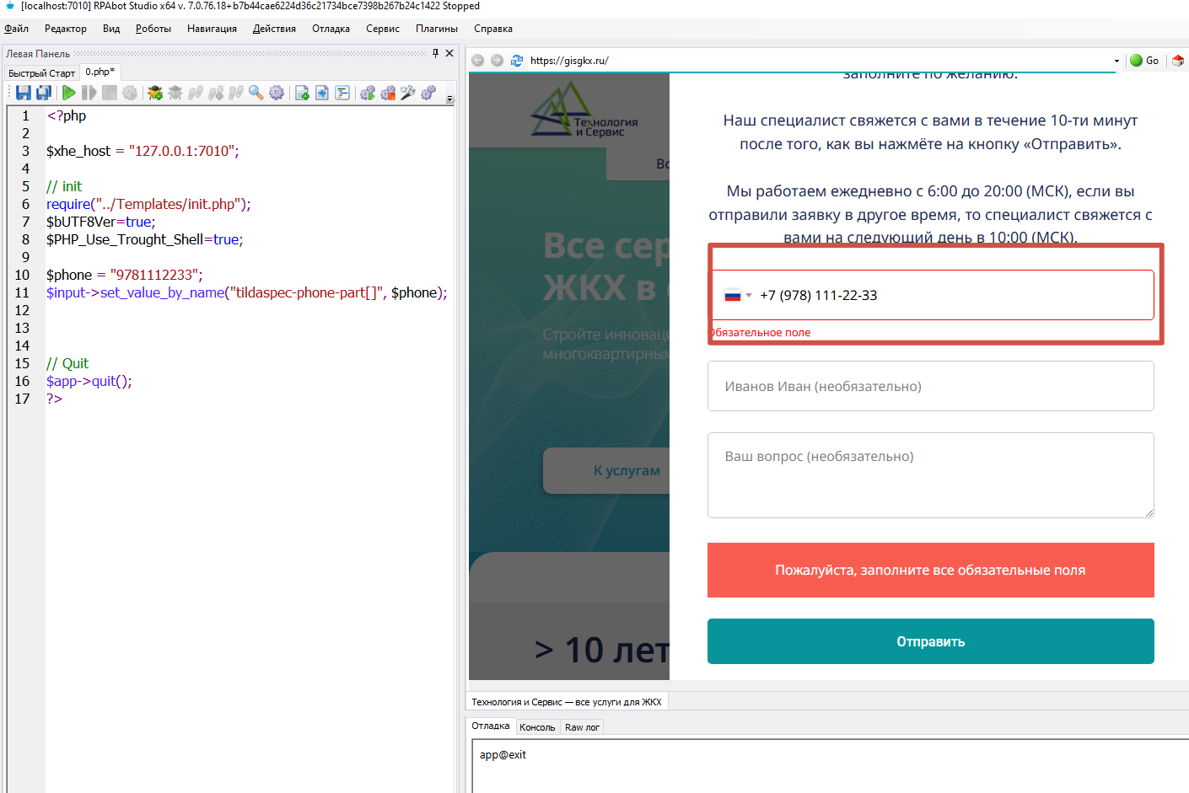The width and height of the screenshot is (1189, 793).
Task: Select the Технология и Сервис browser tab
Action: pos(567,702)
